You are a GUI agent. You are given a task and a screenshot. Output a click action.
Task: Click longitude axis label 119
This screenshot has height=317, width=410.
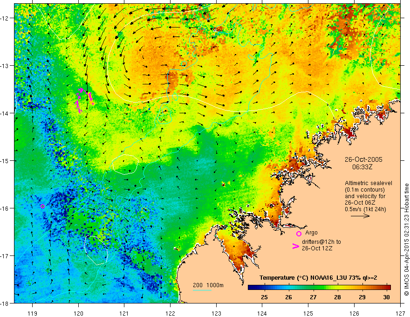(33, 313)
